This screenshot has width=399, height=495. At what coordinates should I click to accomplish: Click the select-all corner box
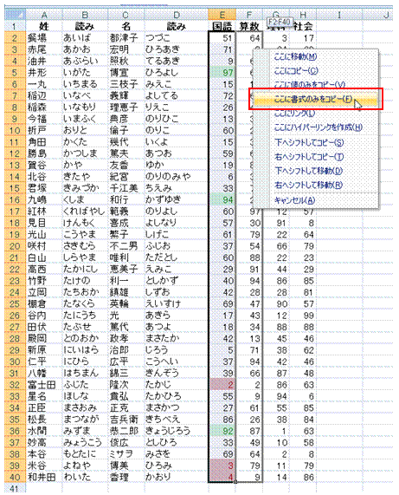15,15
